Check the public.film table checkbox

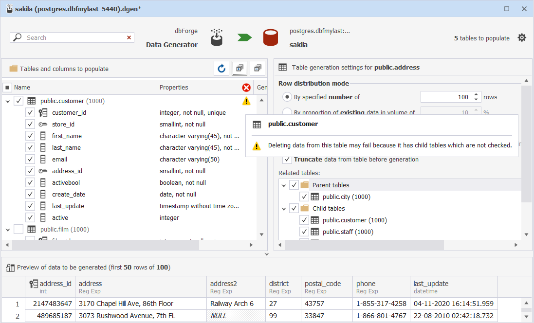click(x=18, y=229)
